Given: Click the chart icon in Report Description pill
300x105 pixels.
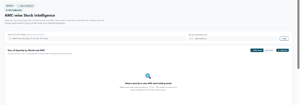Looking at the screenshot, I should [x=19, y=6].
